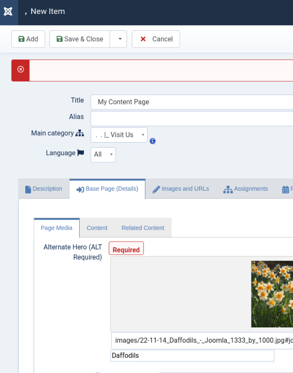Open the Related Content sub-tab
Image resolution: width=293 pixels, height=373 pixels.
pos(143,228)
